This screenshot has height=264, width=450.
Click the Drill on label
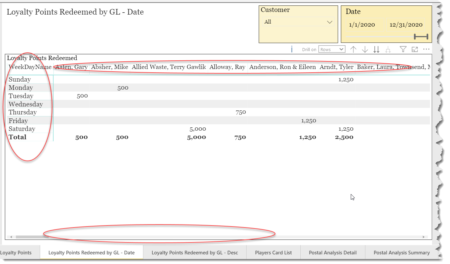(309, 50)
